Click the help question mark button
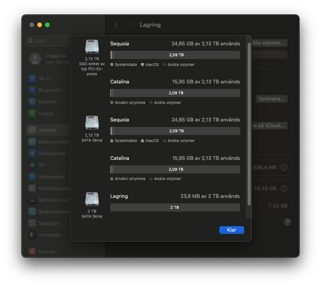 [287, 222]
